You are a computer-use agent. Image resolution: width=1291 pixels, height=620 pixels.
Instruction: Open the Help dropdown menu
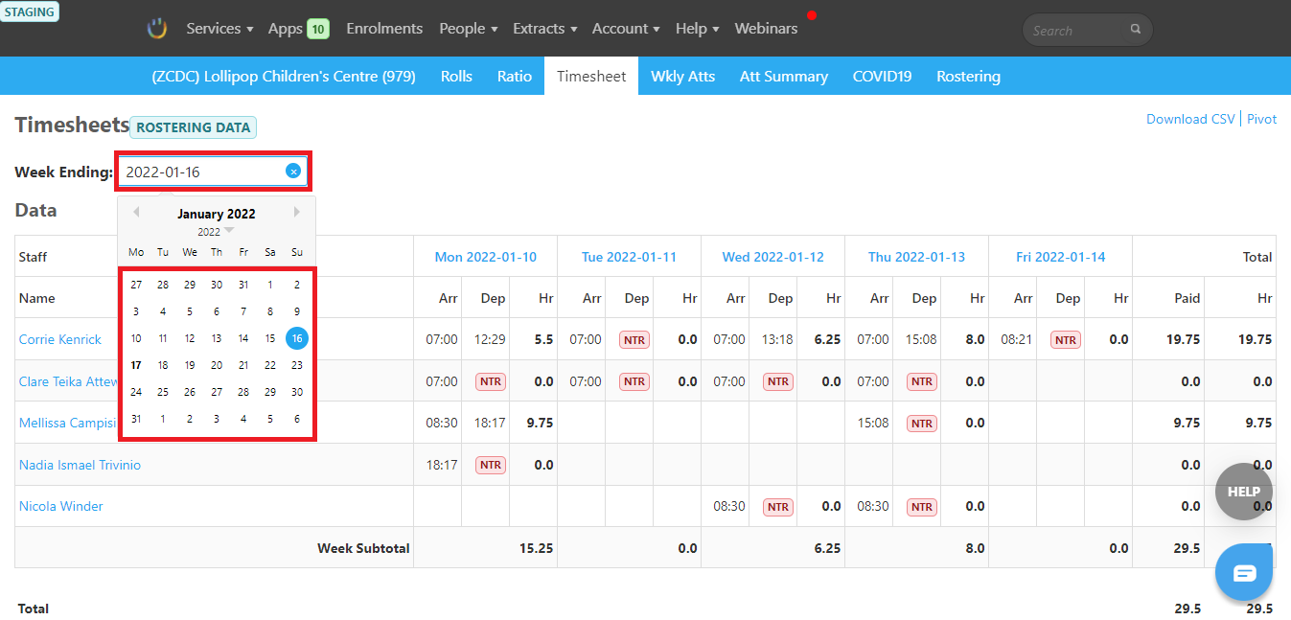[x=698, y=29]
